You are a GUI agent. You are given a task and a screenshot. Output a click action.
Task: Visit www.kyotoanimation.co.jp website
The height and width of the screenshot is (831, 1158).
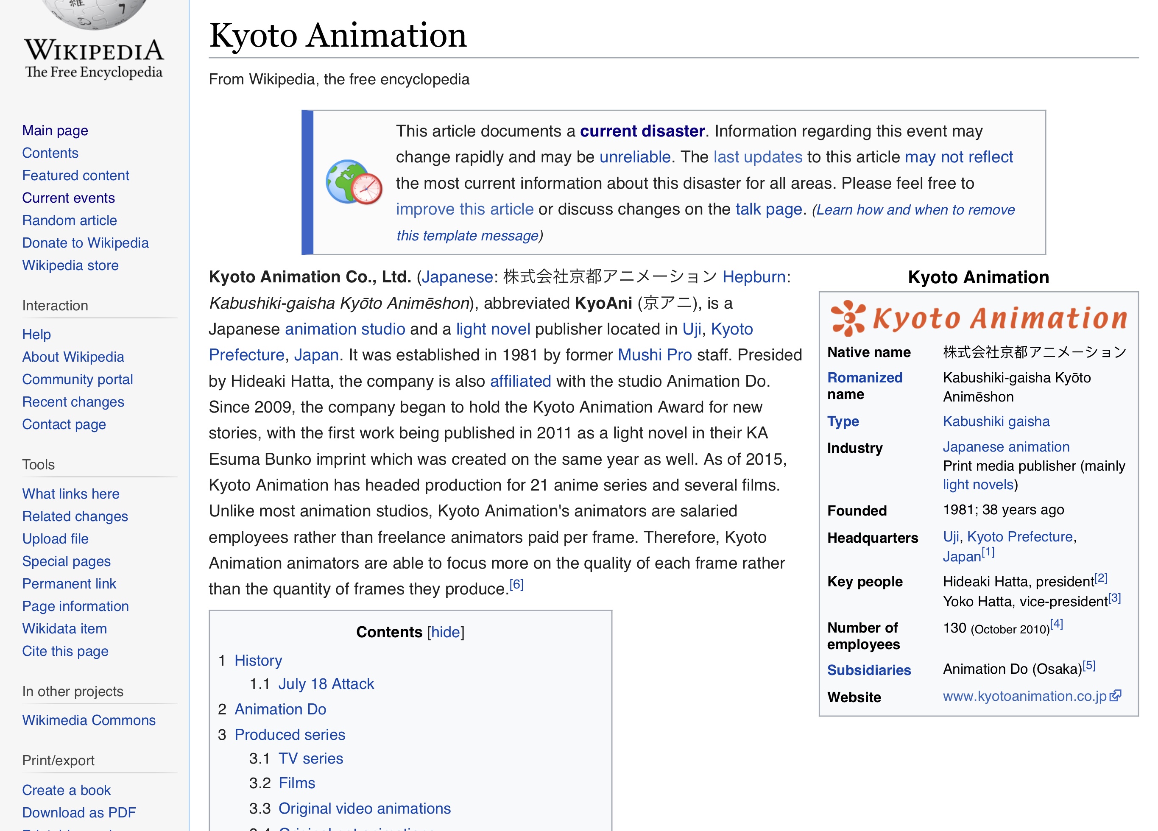(1024, 696)
